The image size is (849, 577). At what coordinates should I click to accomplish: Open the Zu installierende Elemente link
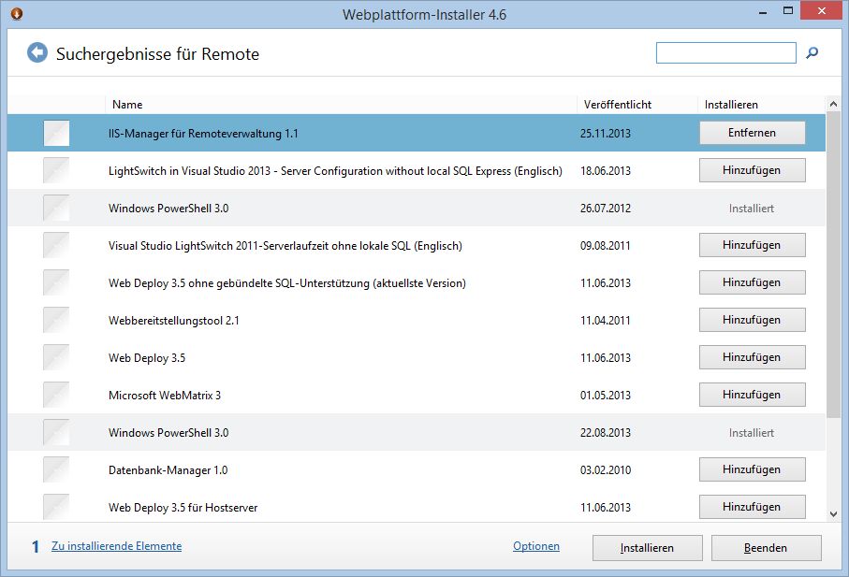116,546
